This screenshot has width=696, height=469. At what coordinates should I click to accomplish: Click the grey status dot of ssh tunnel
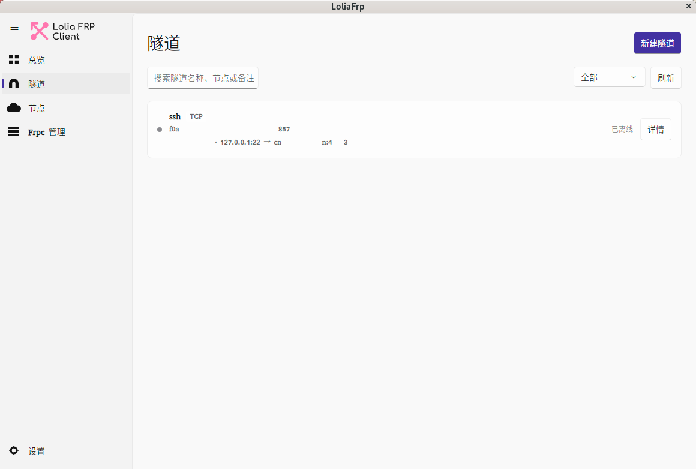pyautogui.click(x=160, y=130)
